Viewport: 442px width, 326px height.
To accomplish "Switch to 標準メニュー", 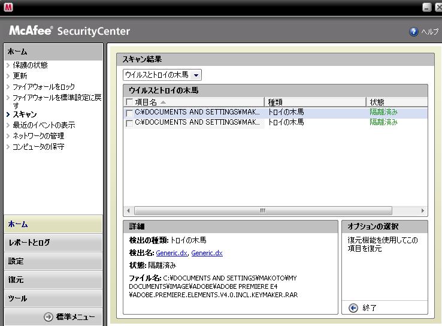I will (75, 316).
